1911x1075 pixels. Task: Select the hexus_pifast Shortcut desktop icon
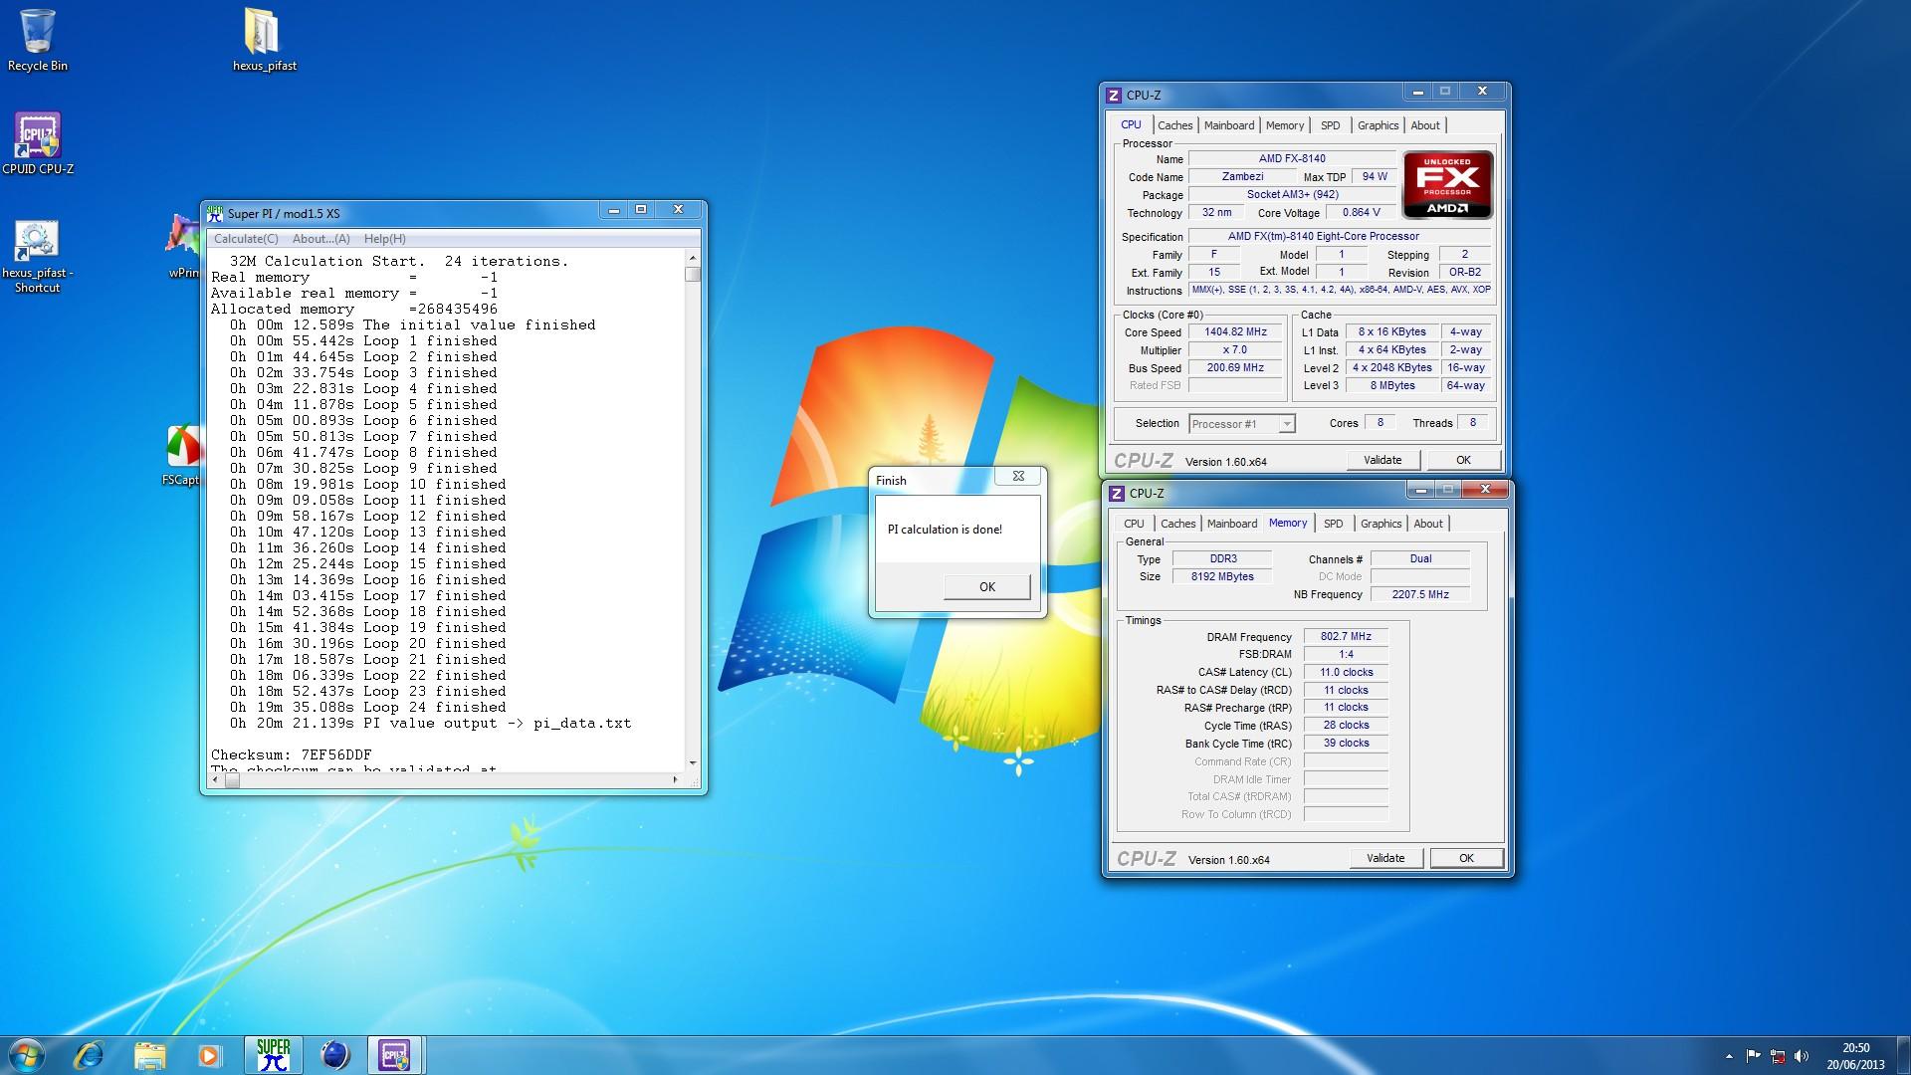(x=38, y=257)
